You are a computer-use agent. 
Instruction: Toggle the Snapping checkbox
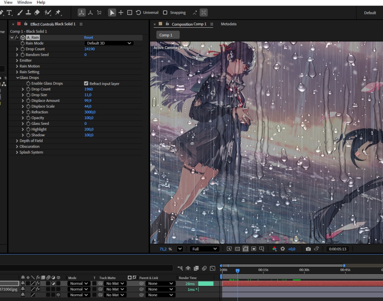click(x=165, y=13)
